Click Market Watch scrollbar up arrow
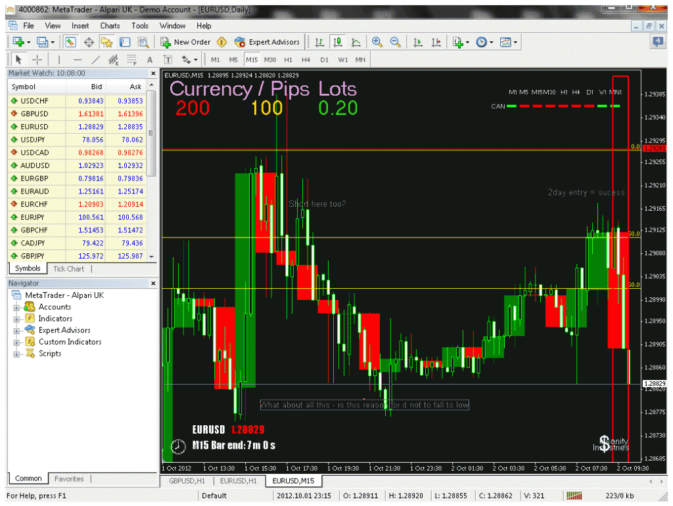The height and width of the screenshot is (506, 673). tap(151, 86)
